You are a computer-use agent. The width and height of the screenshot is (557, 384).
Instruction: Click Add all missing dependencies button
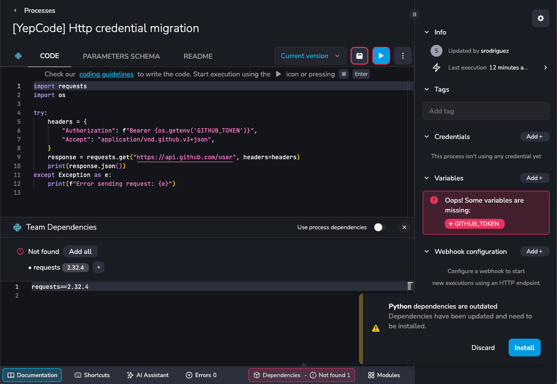click(80, 251)
